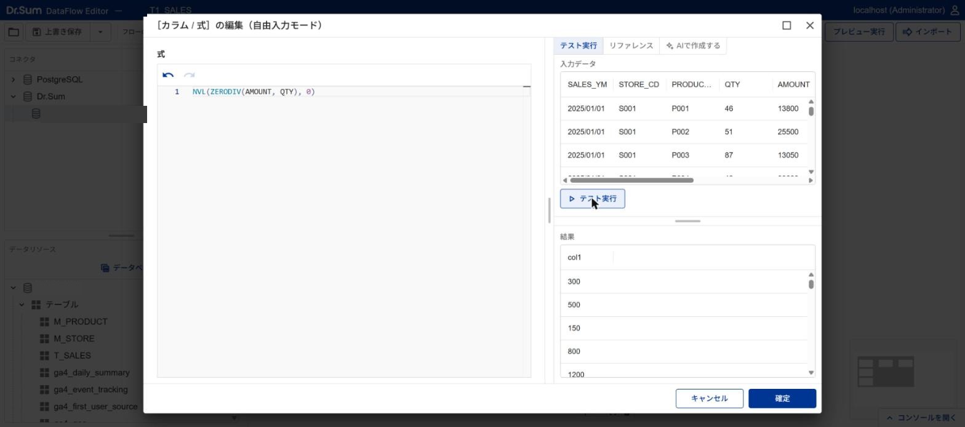The image size is (965, 427).
Task: Click the result table scroll-down arrow
Action: coord(811,373)
